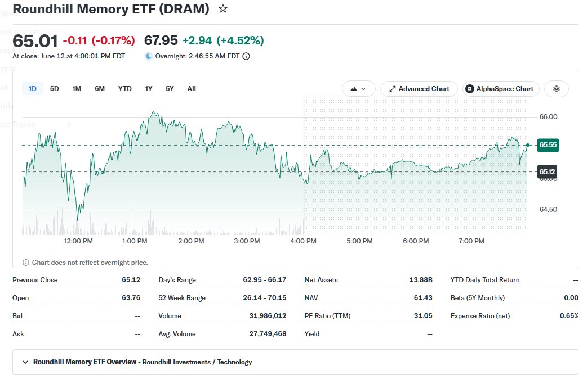Open chart type dropdown
583x375 pixels.
(x=358, y=89)
